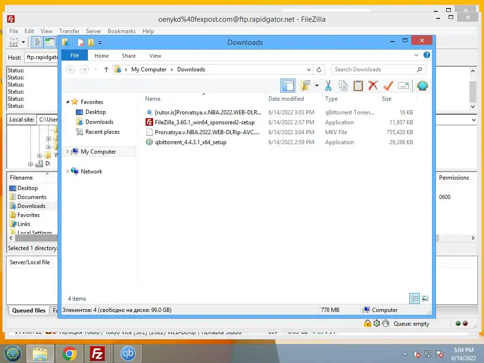
Task: Open the new folder icon dropdown arrow
Action: (x=317, y=85)
